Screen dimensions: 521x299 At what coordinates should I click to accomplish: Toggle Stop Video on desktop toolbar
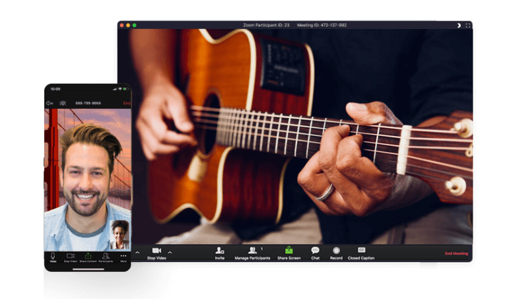156,251
